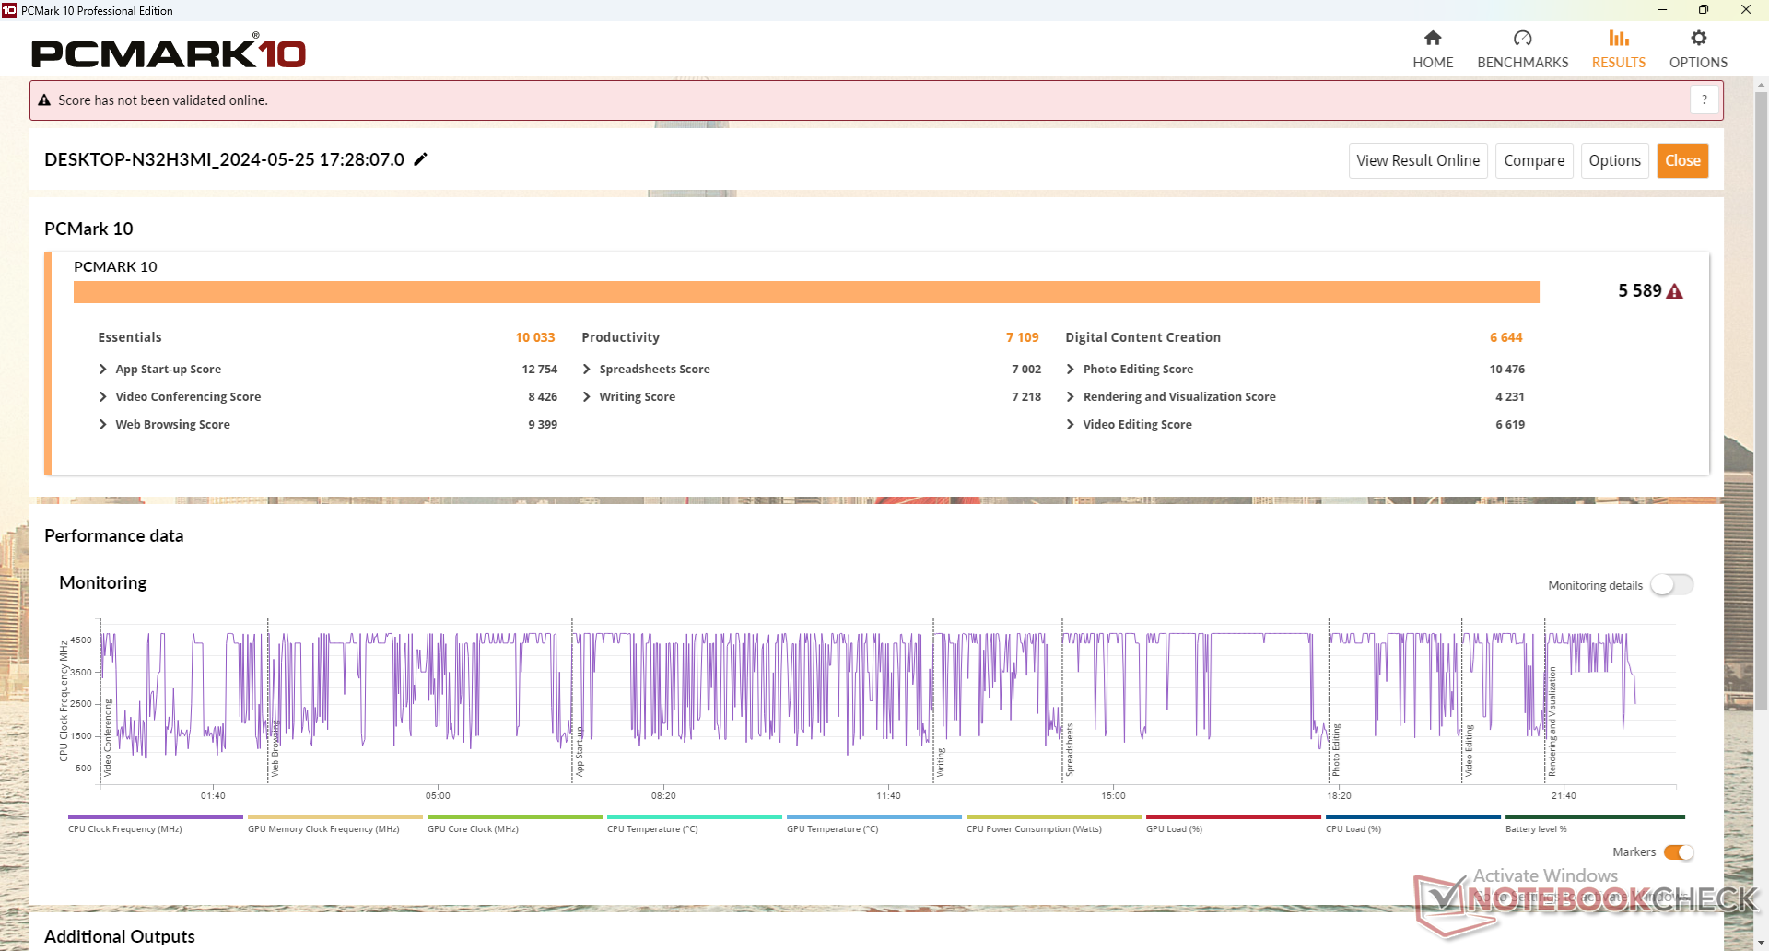Switch to the RESULTS tab label
This screenshot has height=951, width=1769.
click(x=1619, y=63)
